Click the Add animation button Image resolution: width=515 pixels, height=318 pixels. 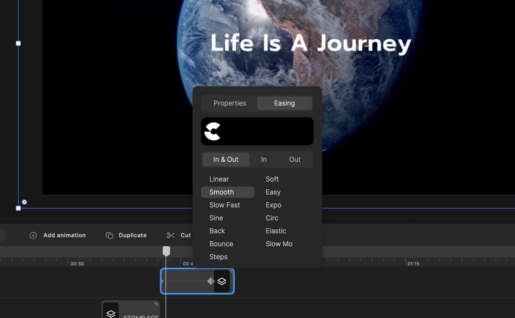64,235
